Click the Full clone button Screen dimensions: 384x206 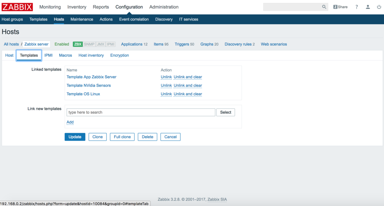(122, 137)
